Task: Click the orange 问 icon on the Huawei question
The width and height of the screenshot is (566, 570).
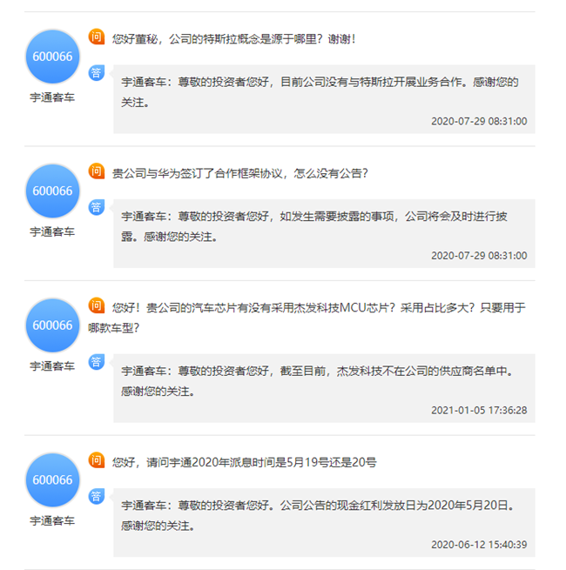Action: (x=97, y=171)
